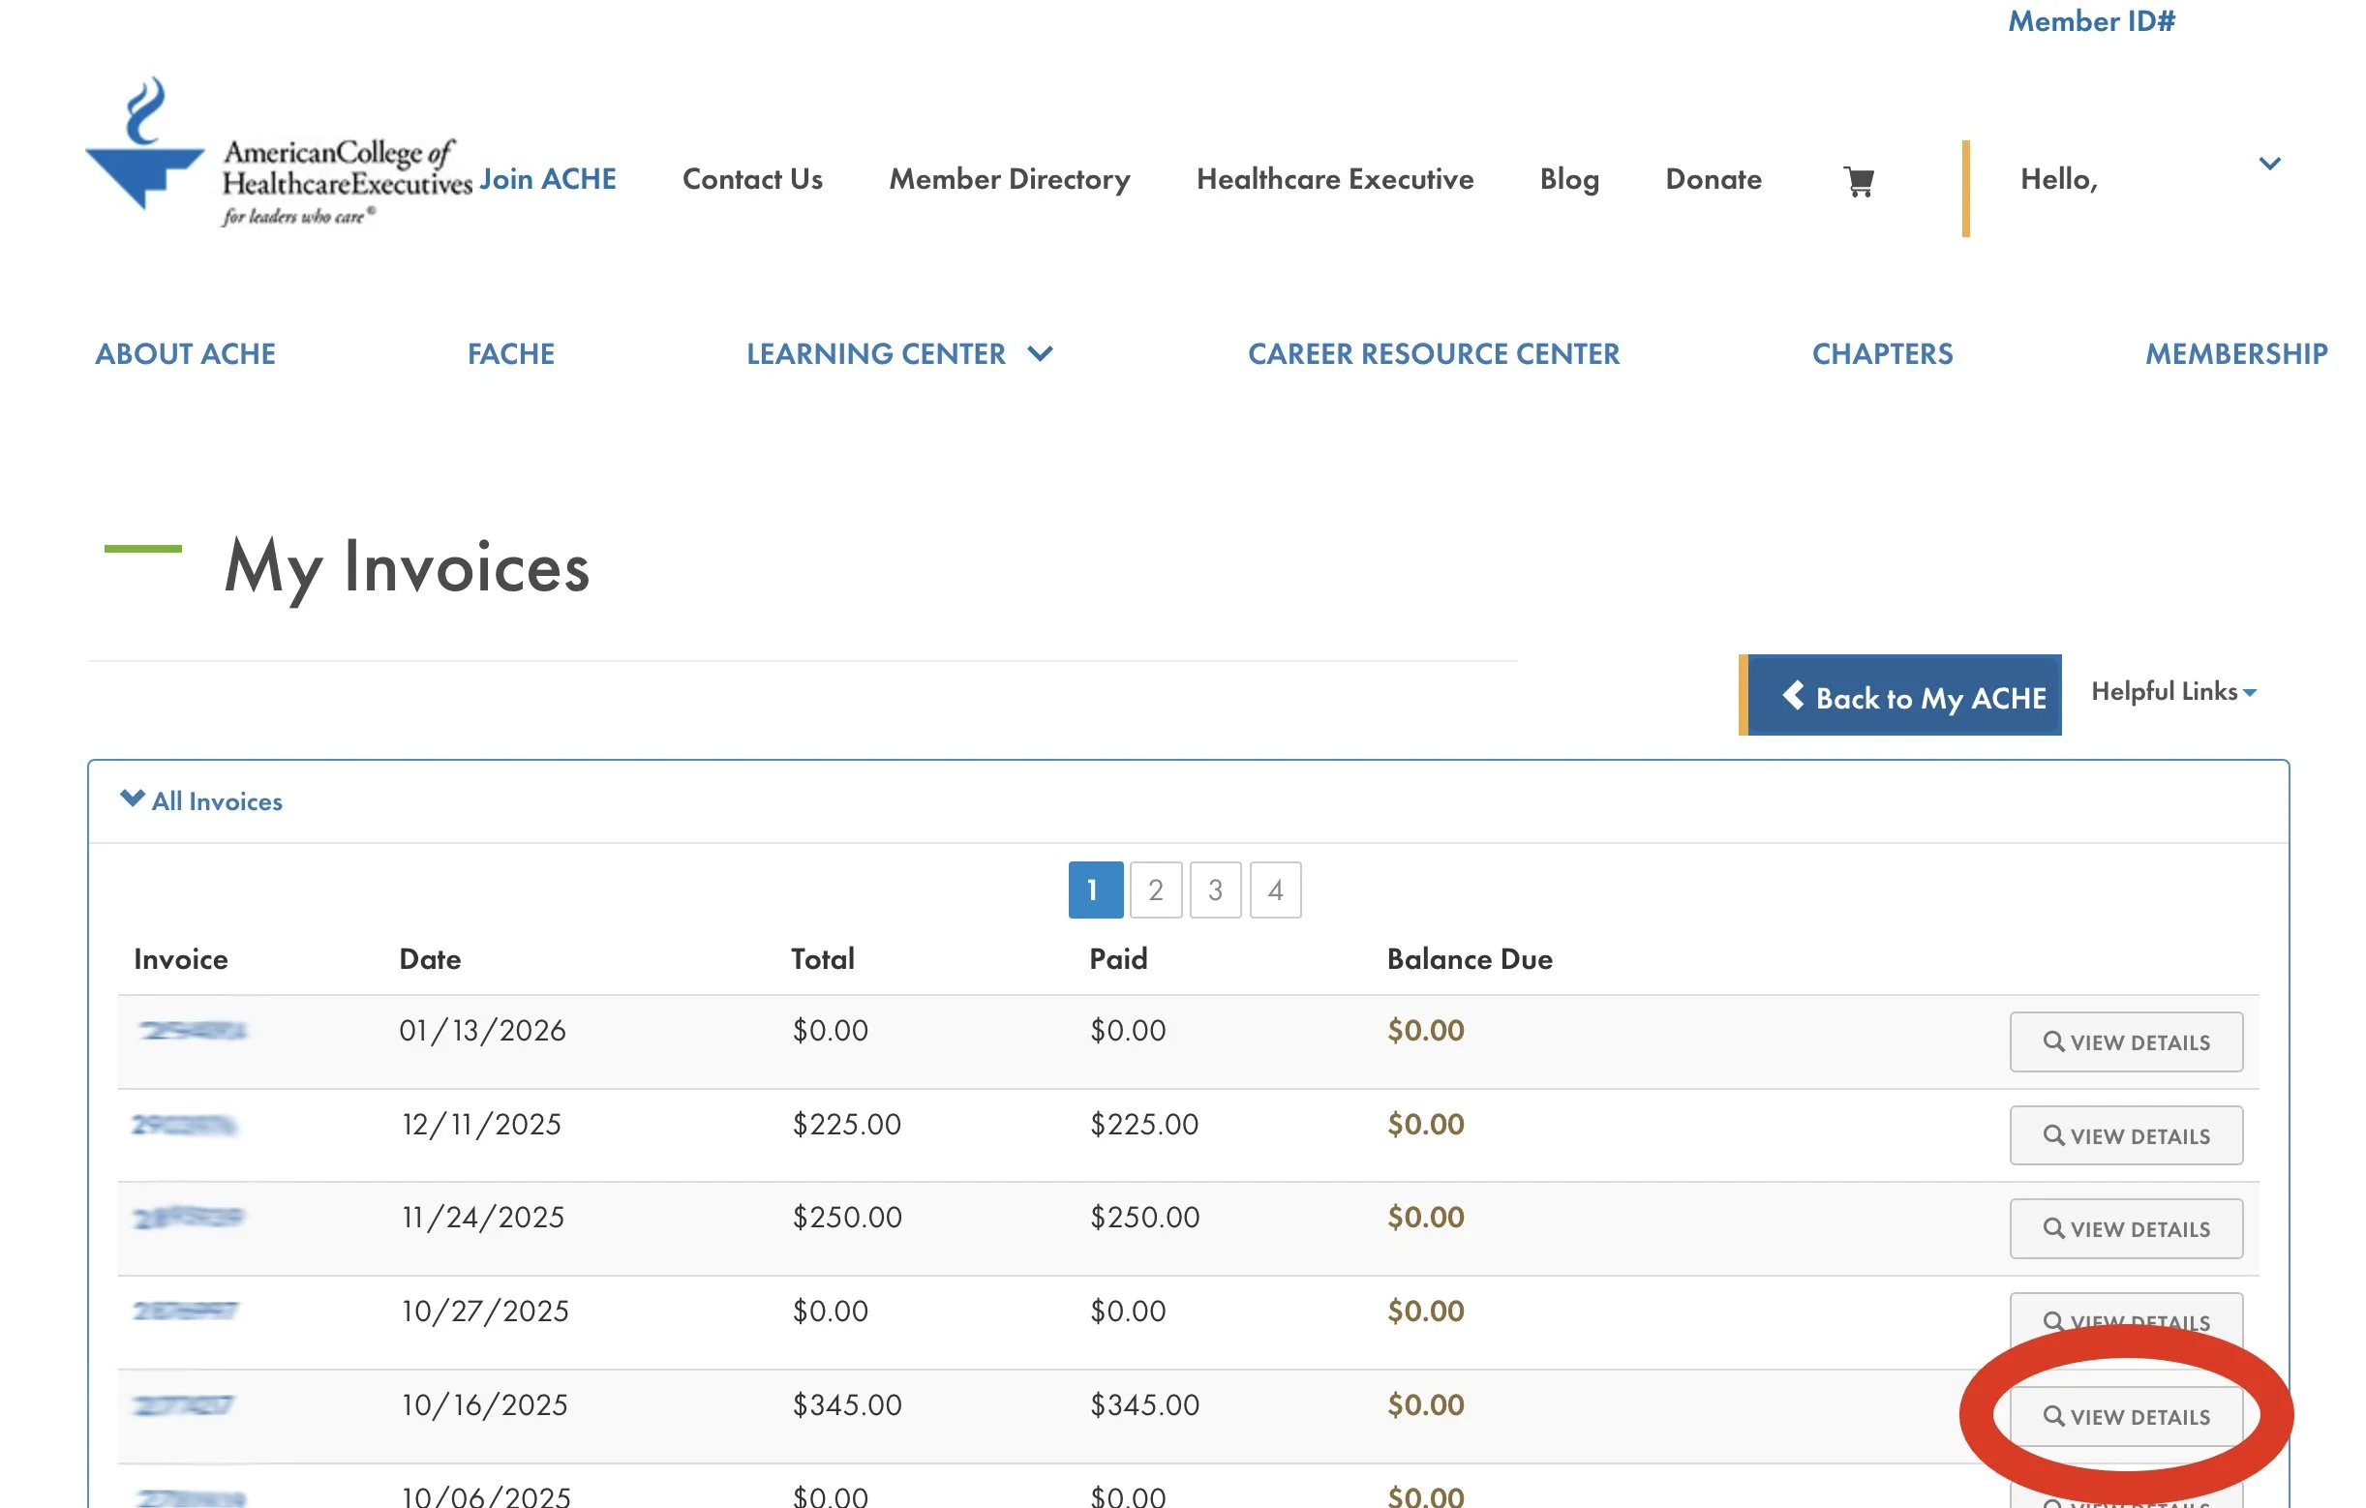View details for 11/24/2025 invoice
Screen dimensions: 2366x1508
(2125, 1228)
